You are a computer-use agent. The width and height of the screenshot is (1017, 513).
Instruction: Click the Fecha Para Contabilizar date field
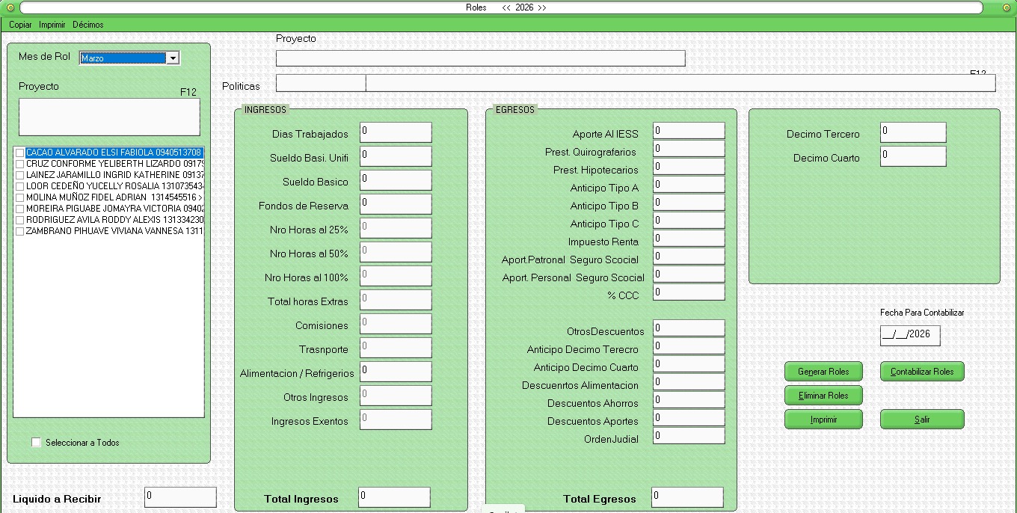click(909, 335)
